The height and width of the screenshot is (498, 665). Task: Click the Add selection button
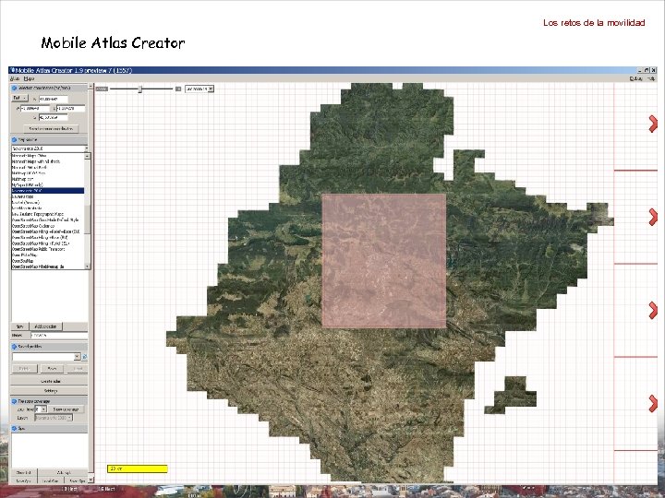[x=46, y=326]
